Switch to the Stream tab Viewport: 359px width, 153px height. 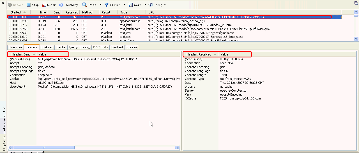point(132,47)
